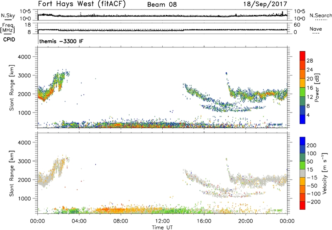Click the '1000' tick on velocity panel axis
Viewport: 332px width, 230px height.
point(24,198)
